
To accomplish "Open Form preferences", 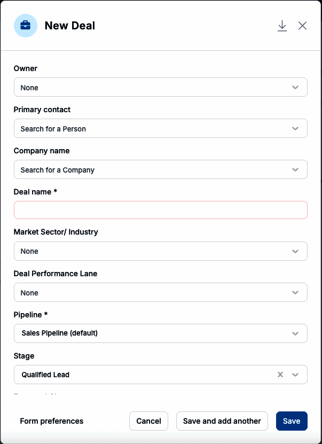I will pyautogui.click(x=52, y=421).
